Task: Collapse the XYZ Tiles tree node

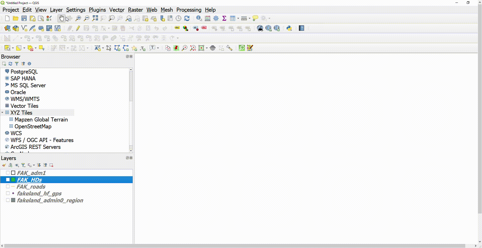Action: [x=2, y=113]
